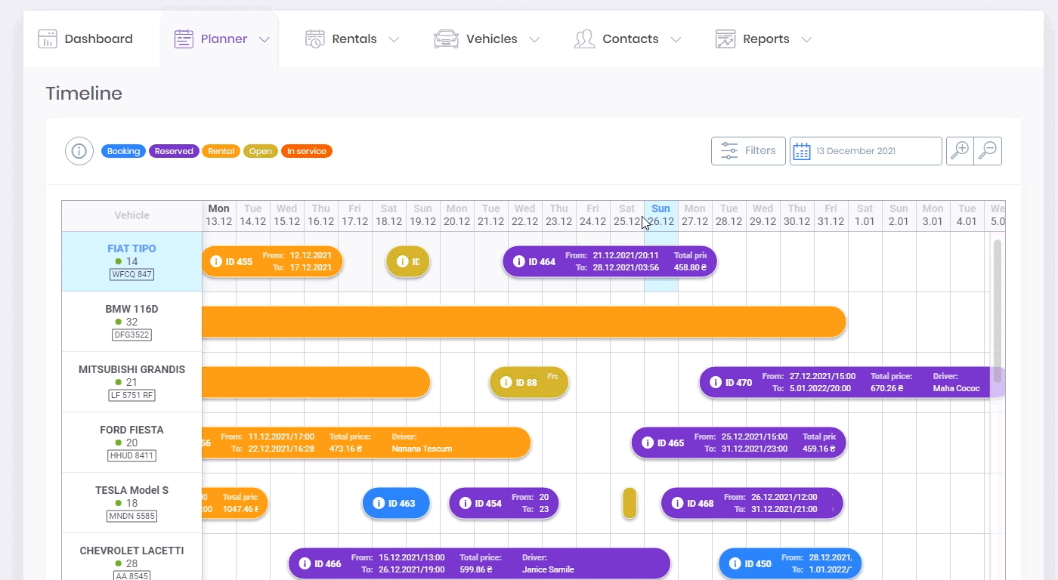Click info icon on booking ID 463
The height and width of the screenshot is (580, 1058).
[x=378, y=503]
